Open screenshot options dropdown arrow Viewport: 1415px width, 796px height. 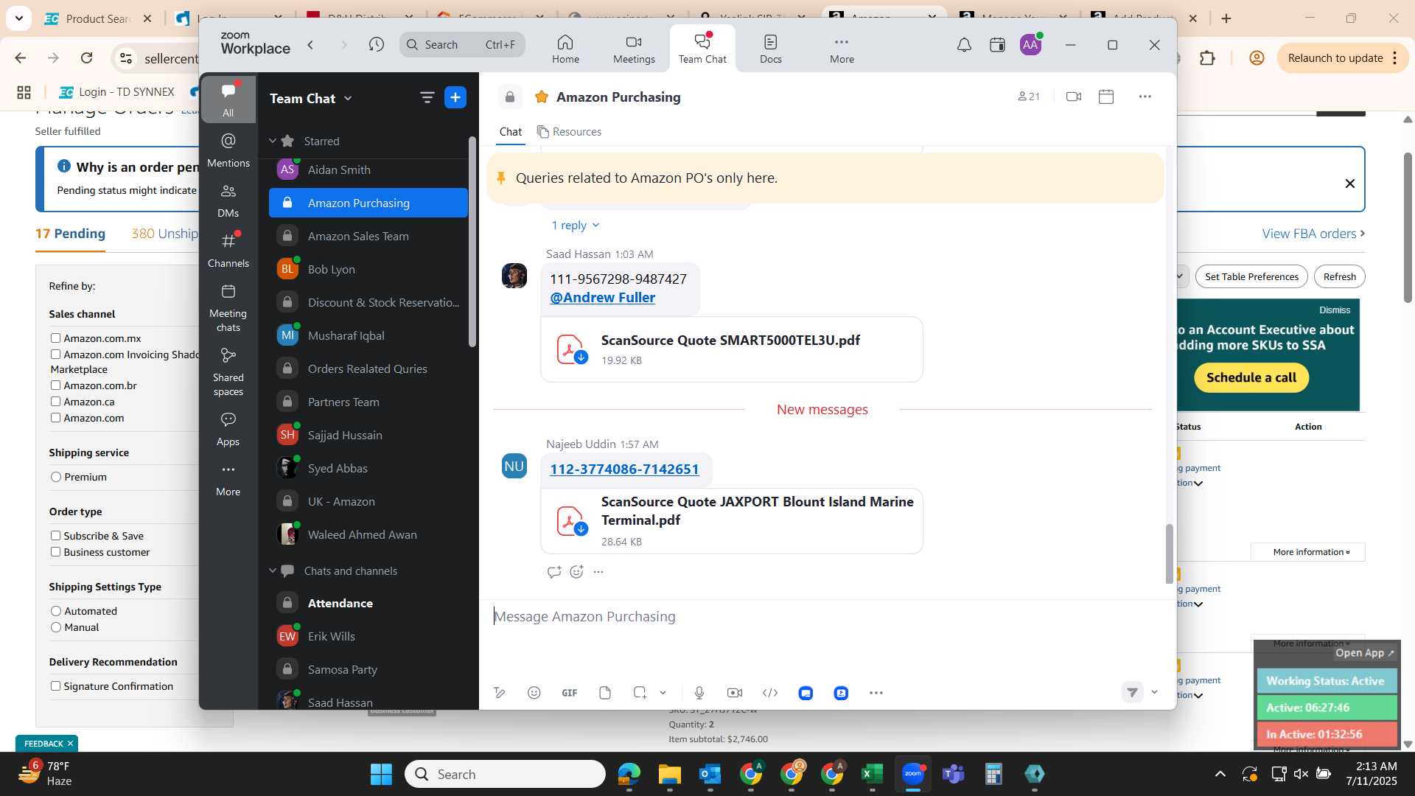[663, 693]
